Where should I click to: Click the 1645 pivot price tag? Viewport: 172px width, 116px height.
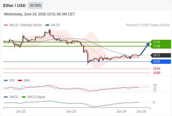(x=161, y=62)
